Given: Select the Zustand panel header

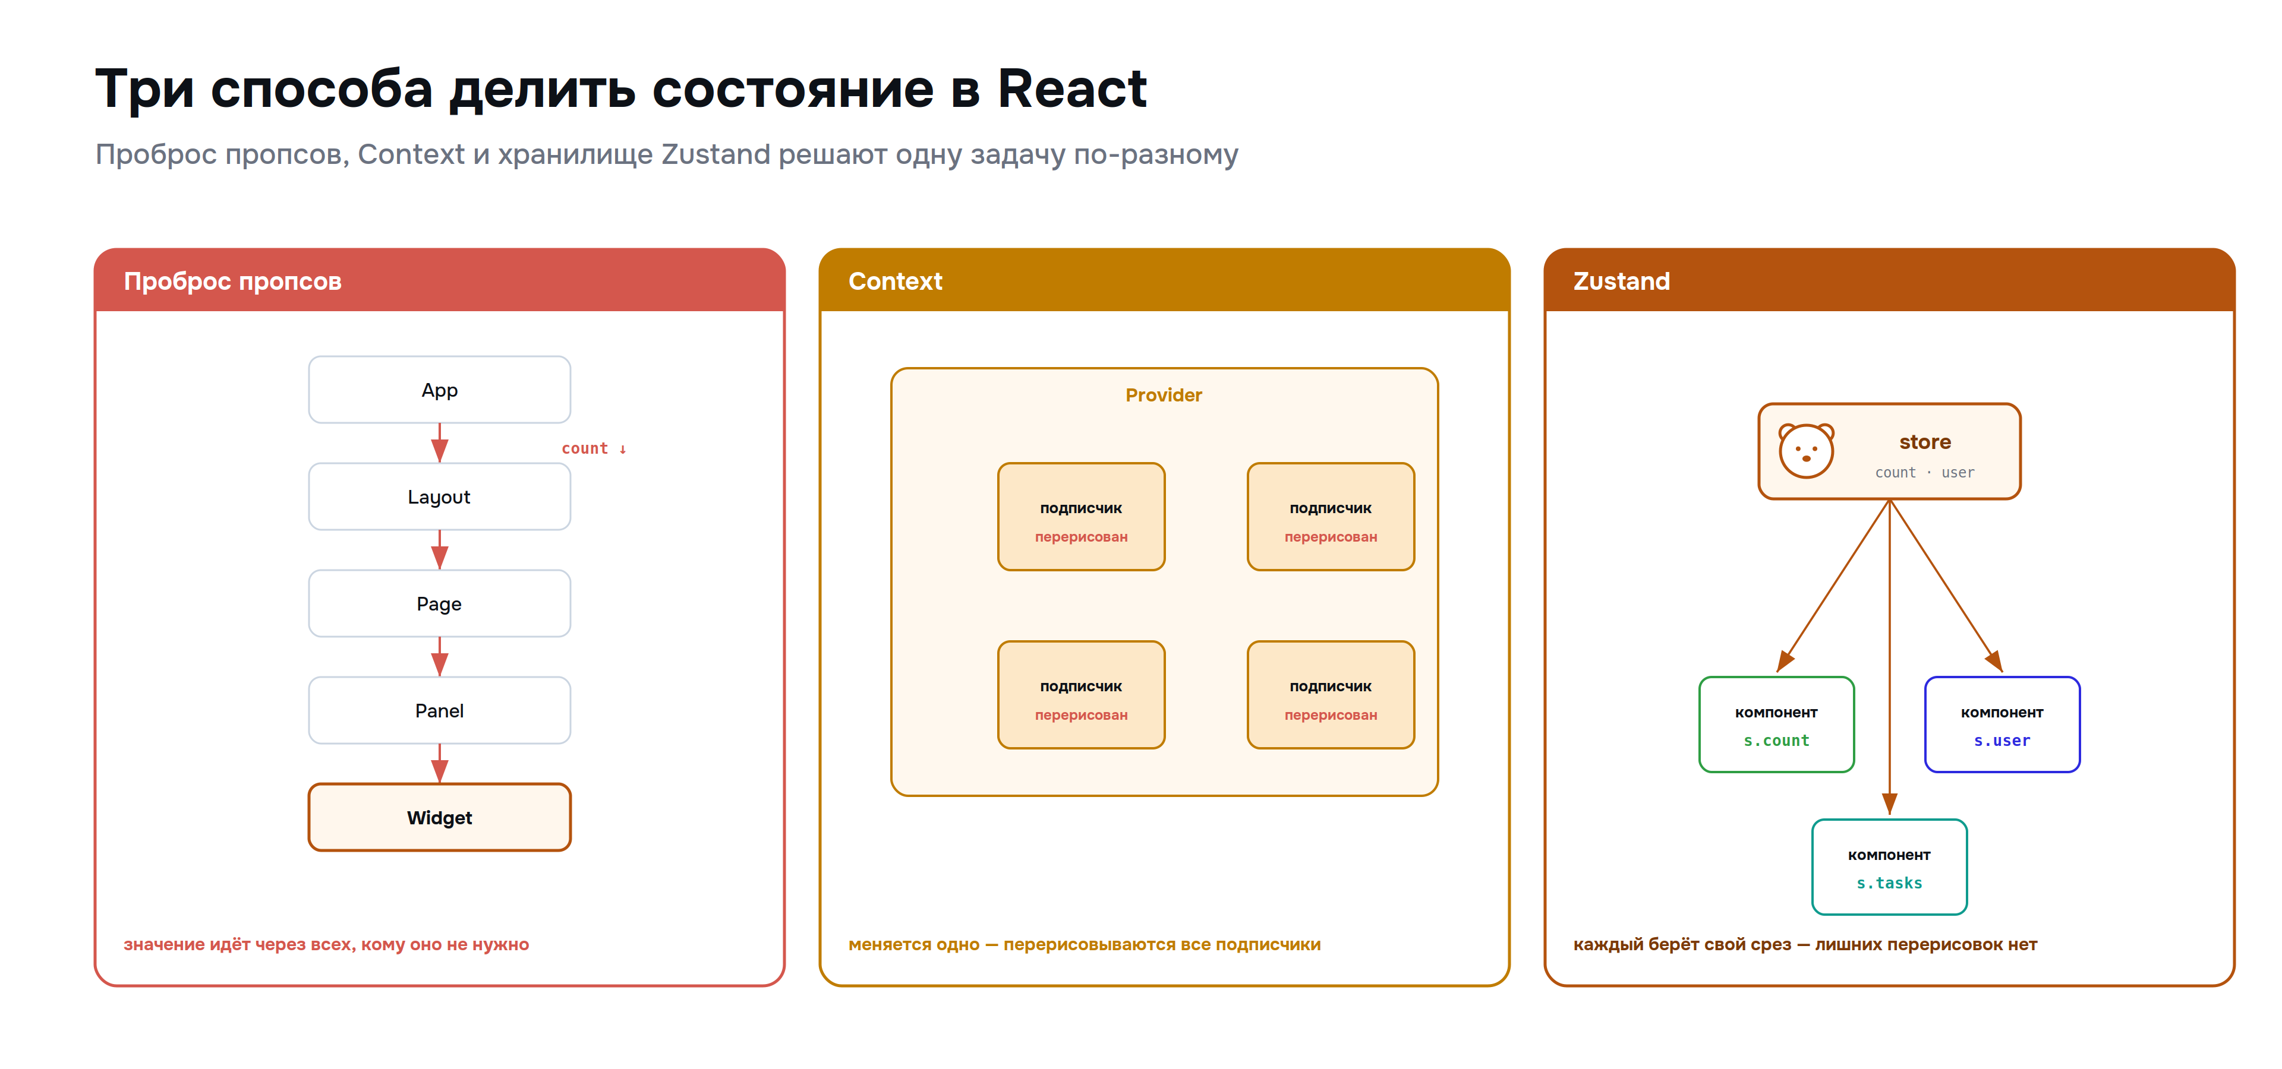Looking at the screenshot, I should coord(1889,280).
